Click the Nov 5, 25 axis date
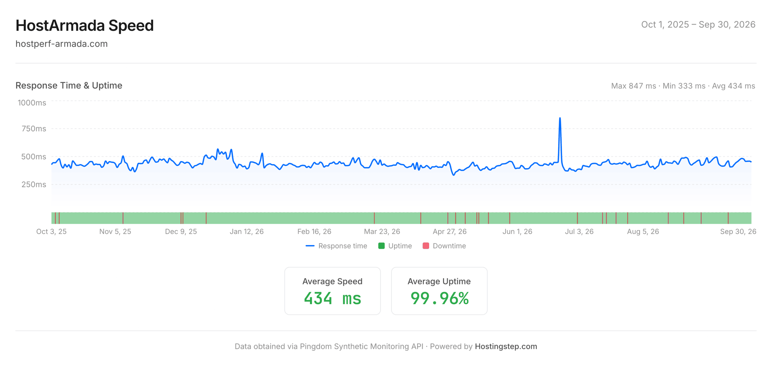Image resolution: width=772 pixels, height=367 pixels. point(115,231)
